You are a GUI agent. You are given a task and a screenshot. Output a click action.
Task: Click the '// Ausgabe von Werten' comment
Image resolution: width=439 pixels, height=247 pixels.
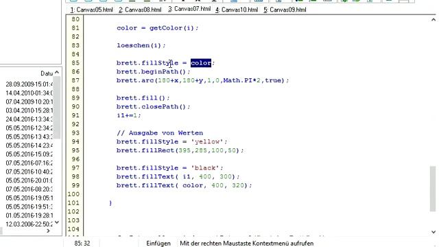click(x=160, y=133)
